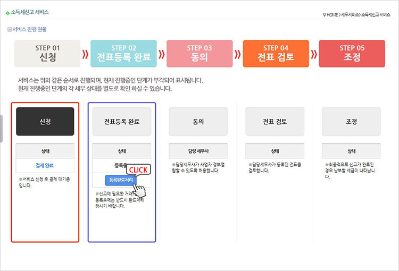Open the 결제 완료 status link
The image size is (399, 271).
click(x=45, y=165)
